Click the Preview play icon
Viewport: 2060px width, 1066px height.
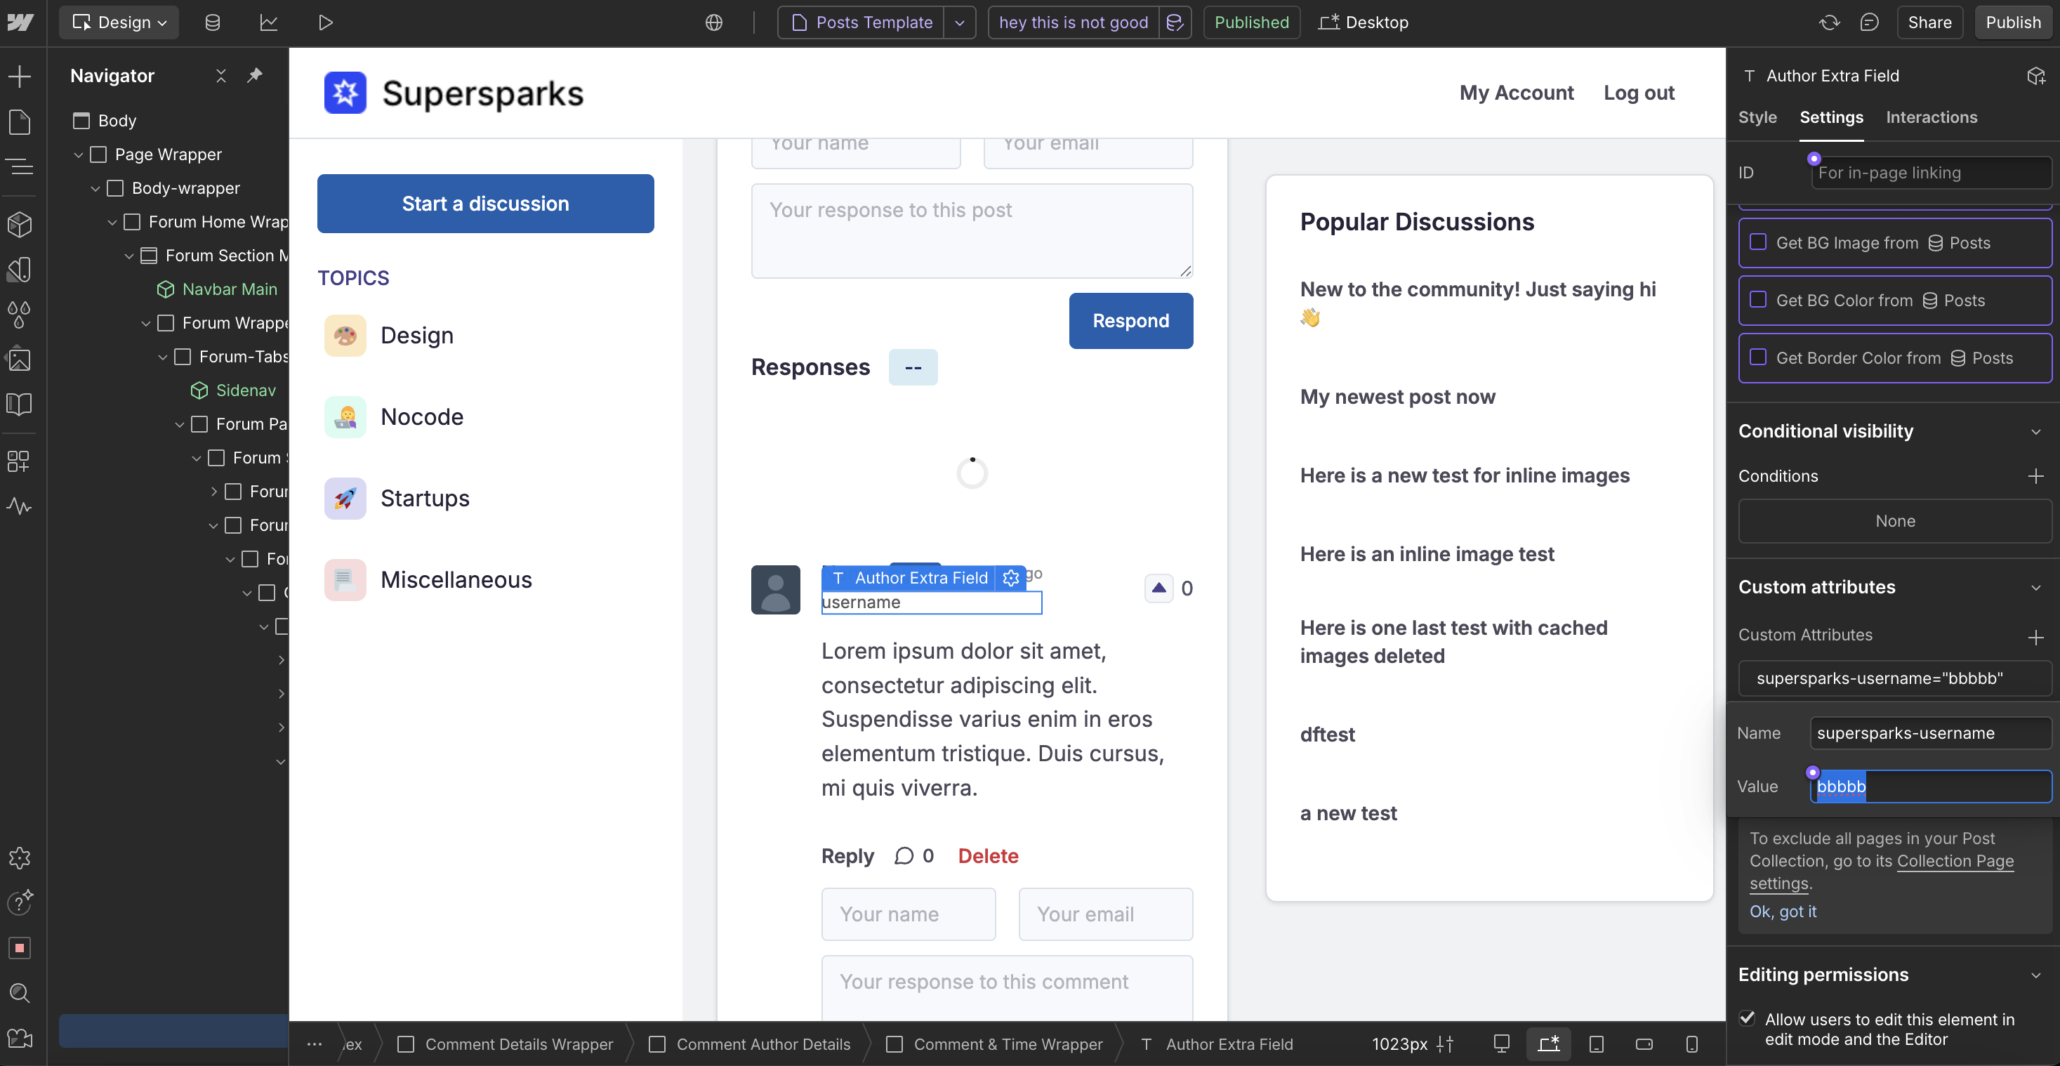coord(324,22)
